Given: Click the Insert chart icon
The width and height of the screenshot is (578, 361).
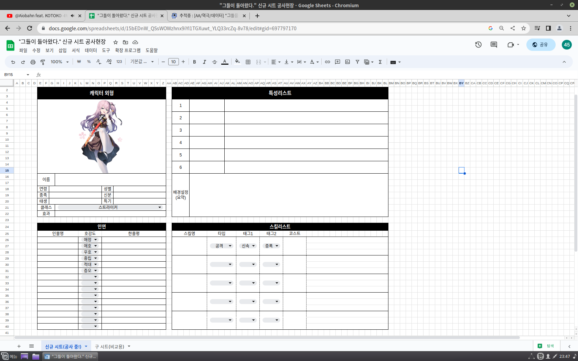Looking at the screenshot, I should tap(347, 62).
